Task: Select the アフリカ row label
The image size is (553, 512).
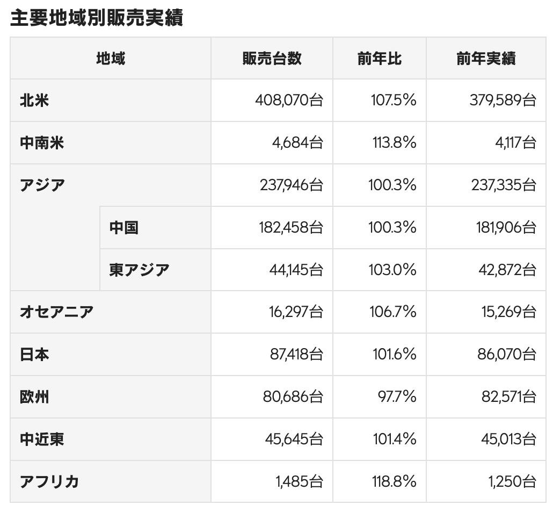Action: tap(49, 481)
